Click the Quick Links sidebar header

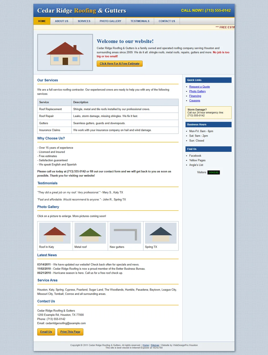pyautogui.click(x=209, y=80)
